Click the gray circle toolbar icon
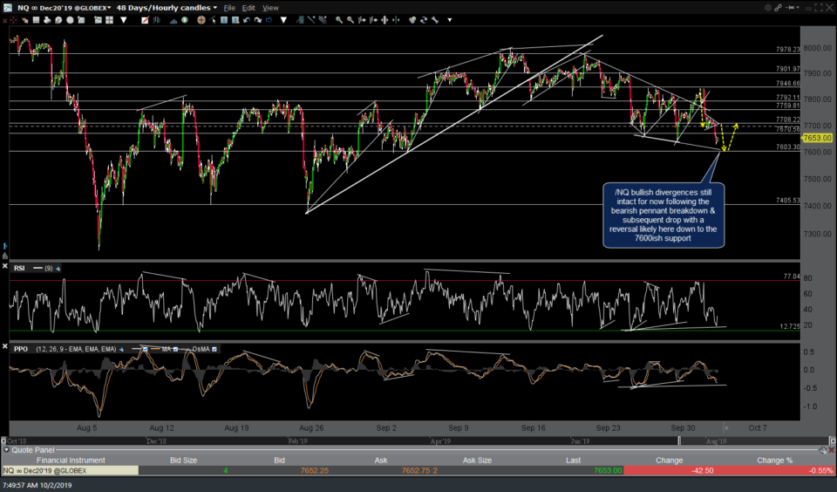 tap(70, 20)
